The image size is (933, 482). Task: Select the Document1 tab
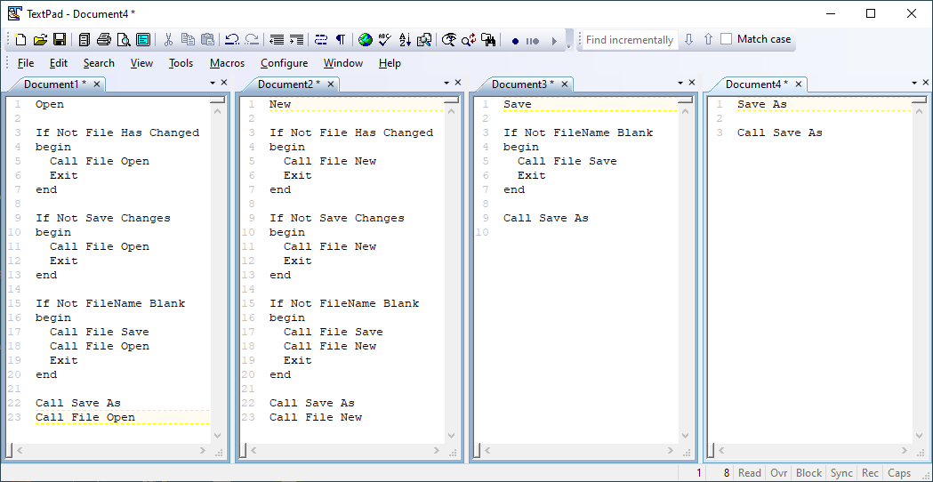[x=55, y=84]
